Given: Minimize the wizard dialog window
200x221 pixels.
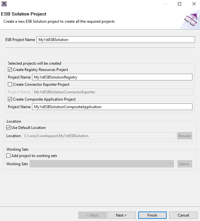Looking at the screenshot, I should [x=165, y=4].
